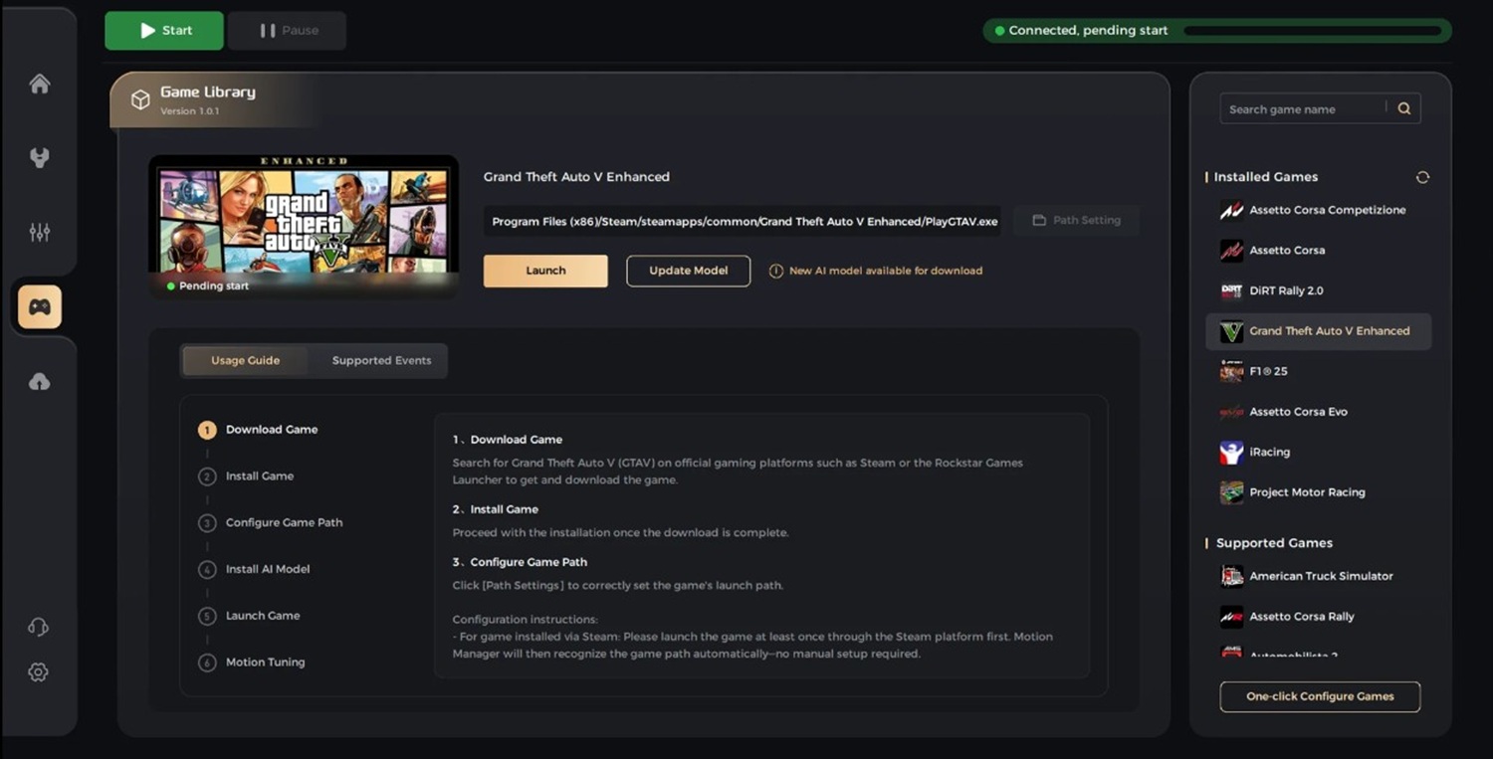Click the "New AI model available for download" notice

click(x=886, y=271)
